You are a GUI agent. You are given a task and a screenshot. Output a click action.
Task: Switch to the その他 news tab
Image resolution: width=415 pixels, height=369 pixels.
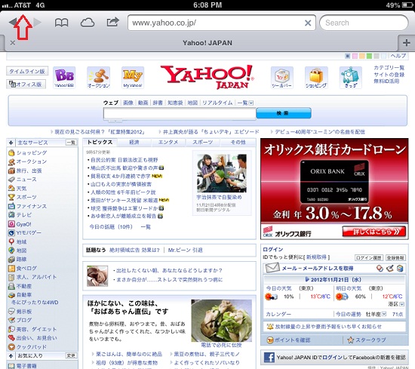pos(238,142)
